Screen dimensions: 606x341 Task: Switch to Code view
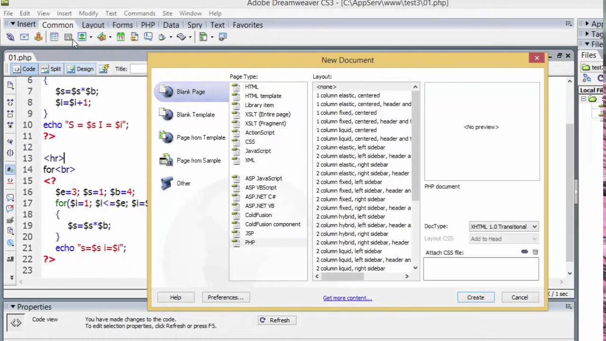(x=24, y=69)
